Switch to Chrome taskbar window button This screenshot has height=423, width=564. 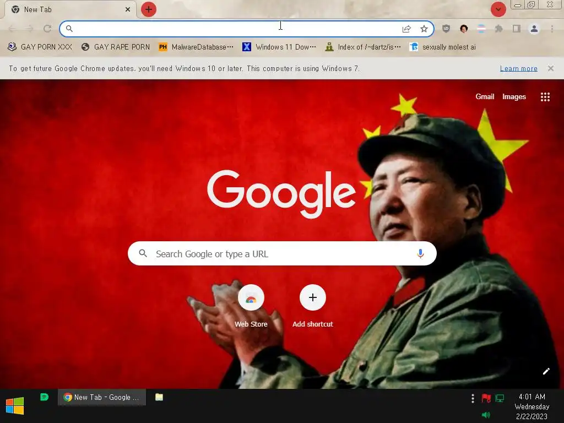(102, 397)
